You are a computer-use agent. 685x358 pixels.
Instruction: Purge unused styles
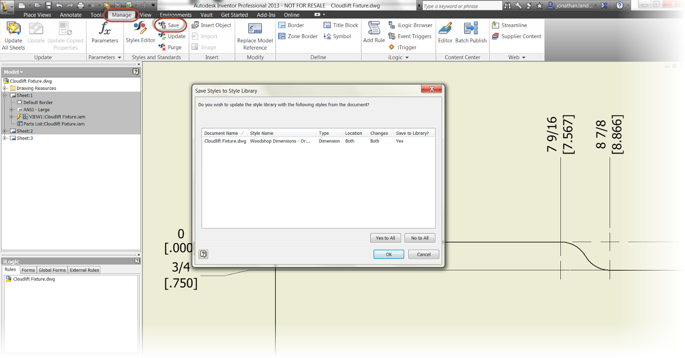[170, 47]
